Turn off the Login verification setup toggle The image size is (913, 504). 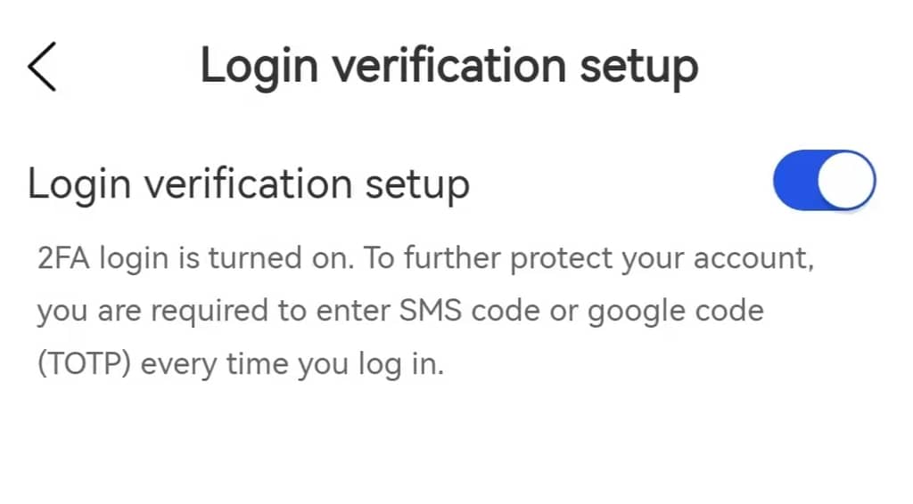(x=824, y=182)
